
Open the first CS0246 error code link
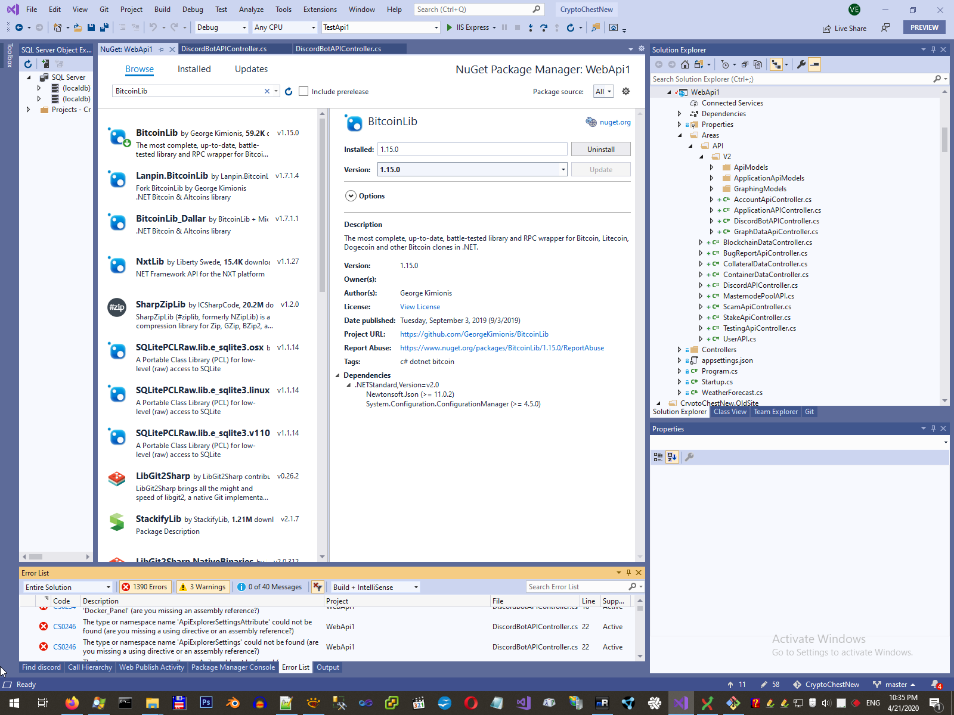click(64, 627)
